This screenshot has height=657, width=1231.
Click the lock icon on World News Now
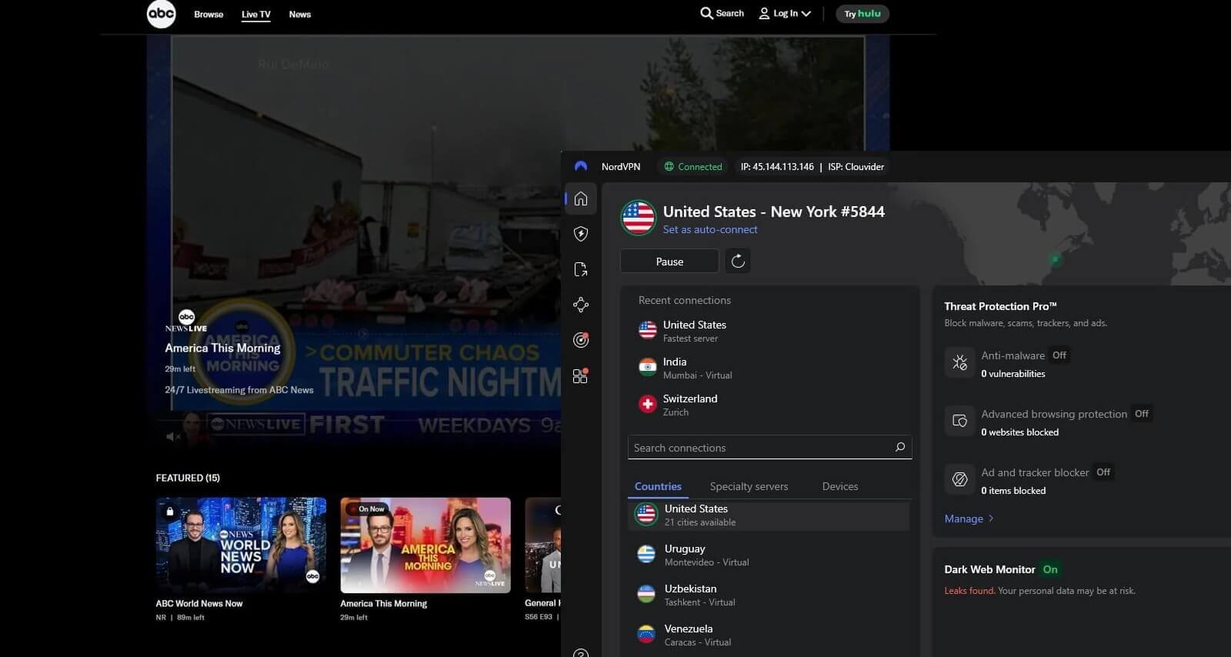point(170,511)
